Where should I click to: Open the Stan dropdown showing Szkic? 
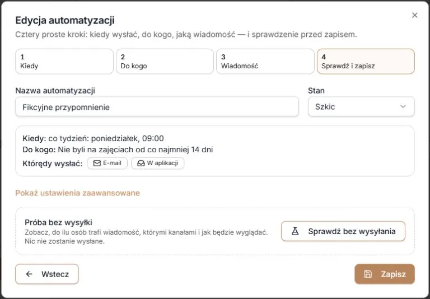[361, 106]
